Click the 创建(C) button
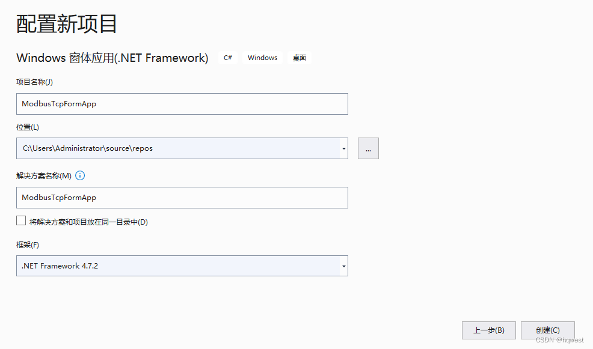The width and height of the screenshot is (593, 349). [548, 330]
